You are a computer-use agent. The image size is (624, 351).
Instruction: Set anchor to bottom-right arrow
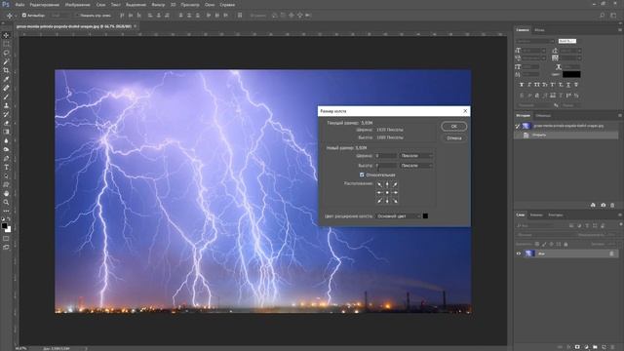[x=395, y=201]
